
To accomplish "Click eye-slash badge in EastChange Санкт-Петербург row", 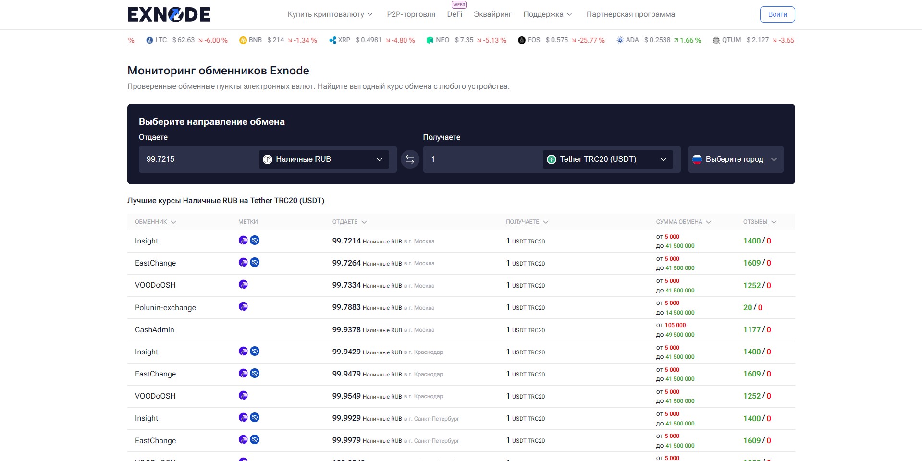I will pyautogui.click(x=255, y=439).
